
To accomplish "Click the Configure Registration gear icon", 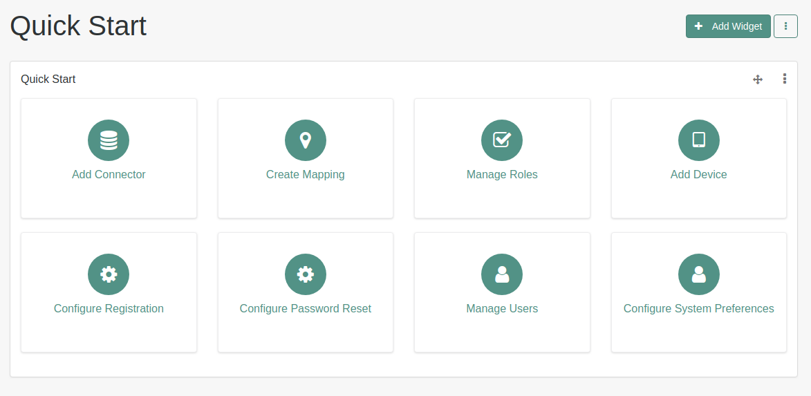I will coord(109,274).
